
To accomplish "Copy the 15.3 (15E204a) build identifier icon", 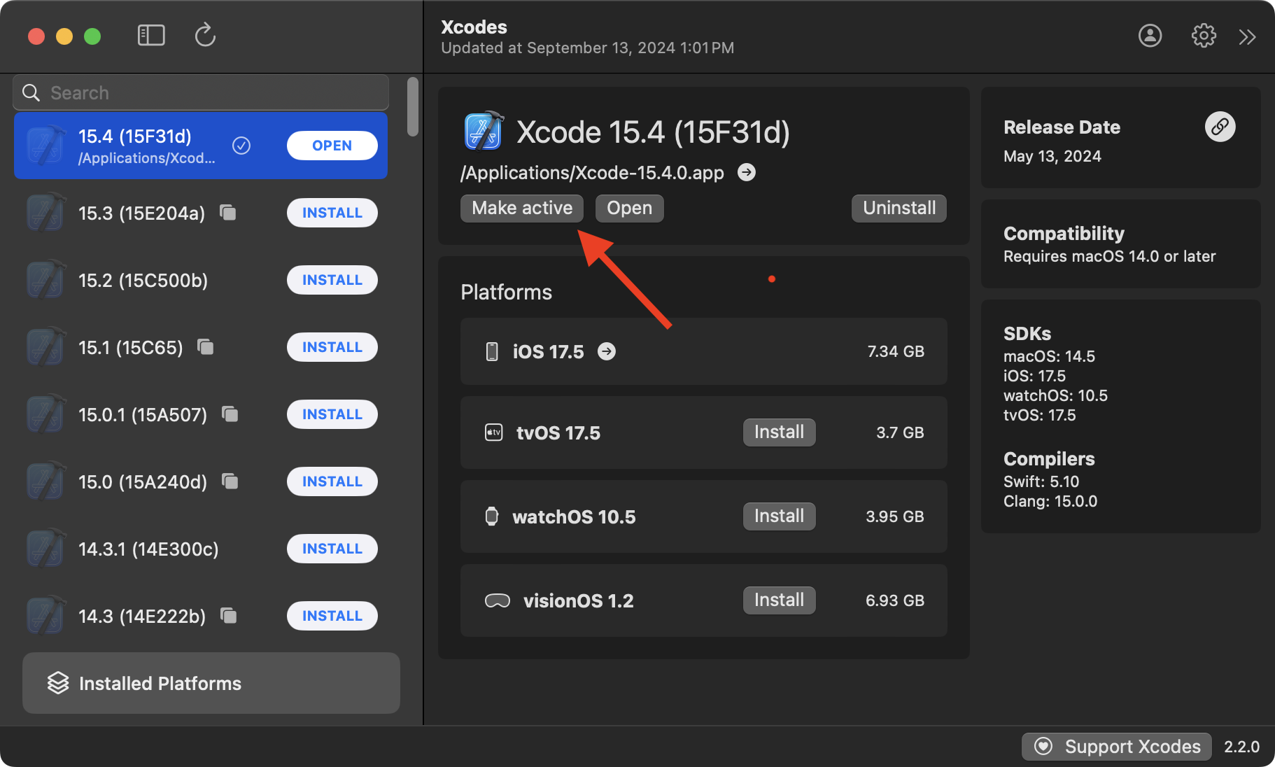I will point(228,212).
